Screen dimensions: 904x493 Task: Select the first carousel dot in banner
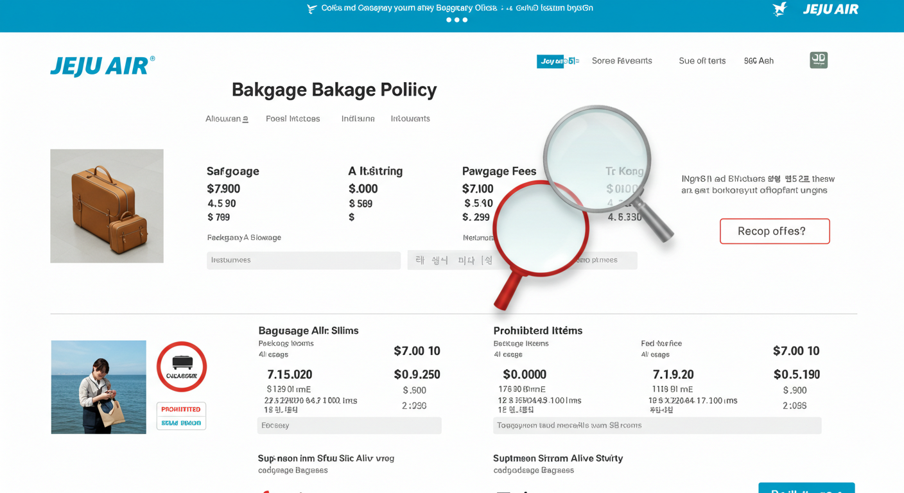[x=449, y=20]
